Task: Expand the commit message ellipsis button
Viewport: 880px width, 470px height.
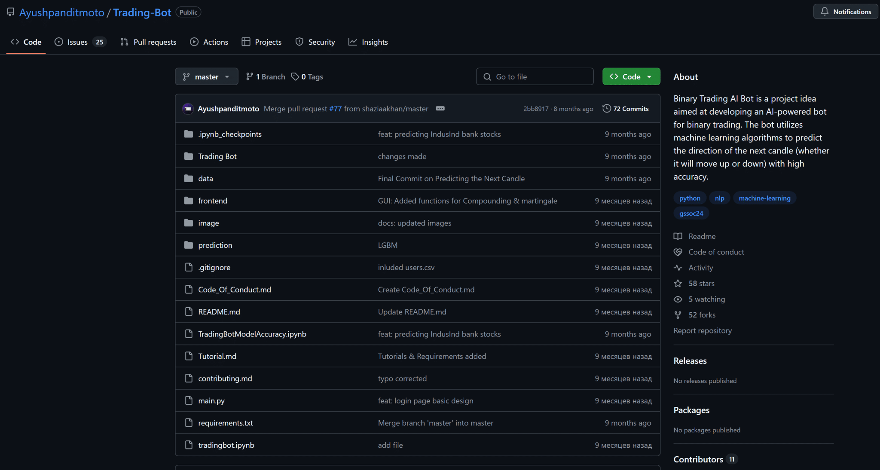Action: pyautogui.click(x=440, y=109)
